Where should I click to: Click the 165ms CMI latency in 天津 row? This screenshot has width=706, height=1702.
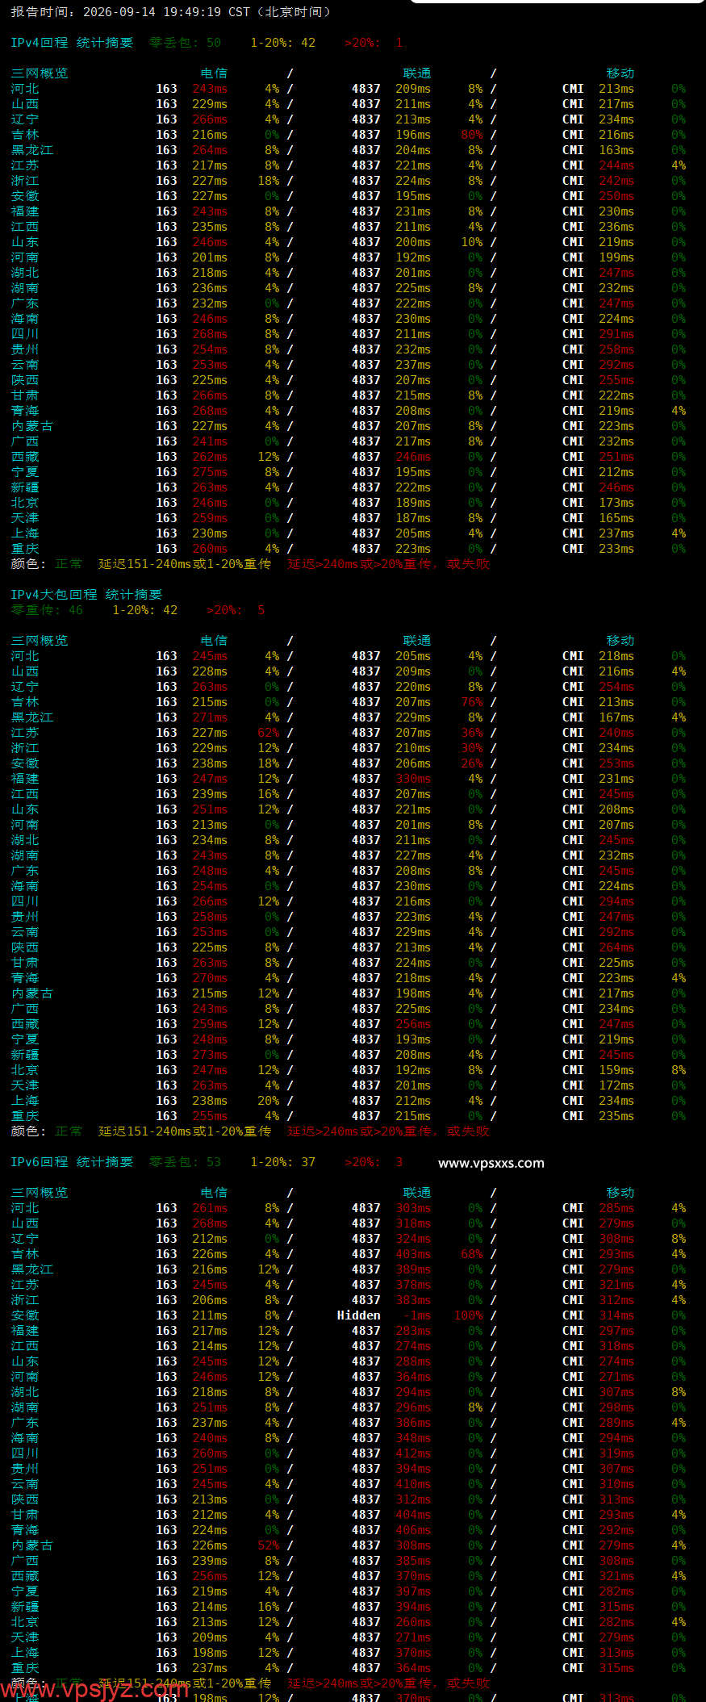click(616, 518)
